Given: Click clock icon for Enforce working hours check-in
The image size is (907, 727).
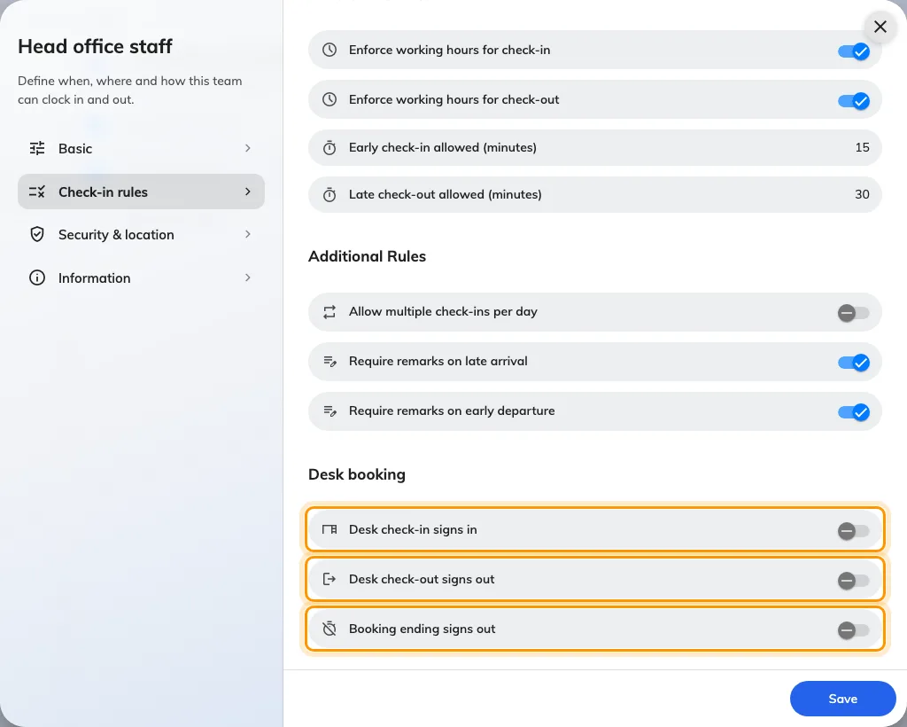Looking at the screenshot, I should [x=329, y=50].
